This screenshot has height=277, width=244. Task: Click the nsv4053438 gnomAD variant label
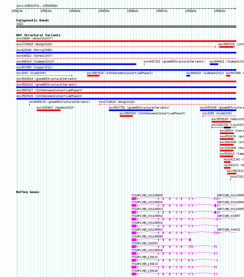[x=222, y=108]
